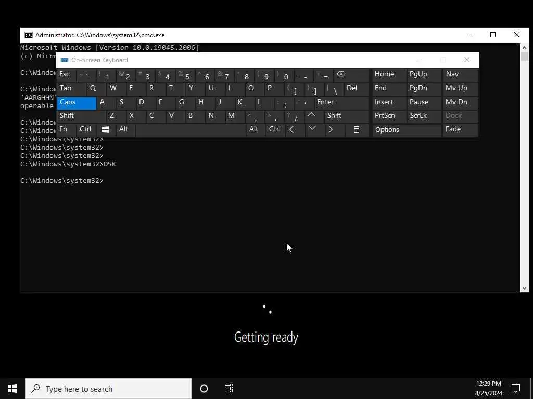Toggle the left Ctrl key

point(86,129)
